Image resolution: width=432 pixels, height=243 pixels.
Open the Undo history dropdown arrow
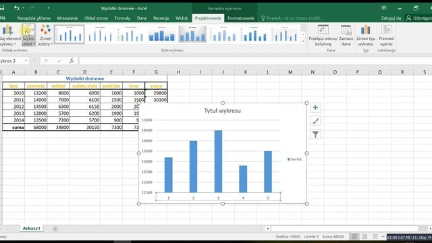24,8
